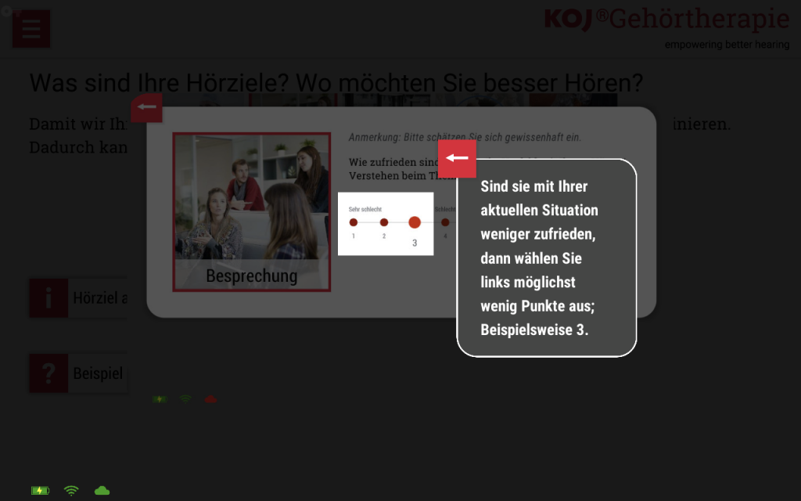Click the Beispiel button label
The image size is (801, 501).
click(x=98, y=373)
